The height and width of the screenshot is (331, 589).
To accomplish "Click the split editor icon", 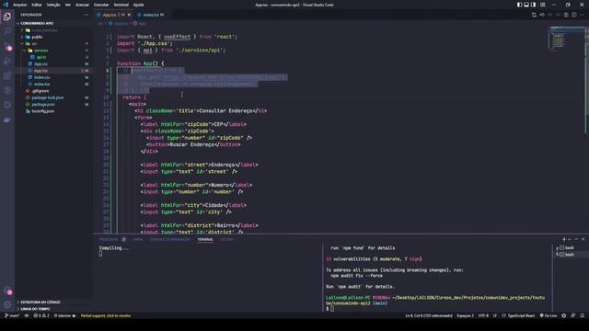I will tap(574, 15).
